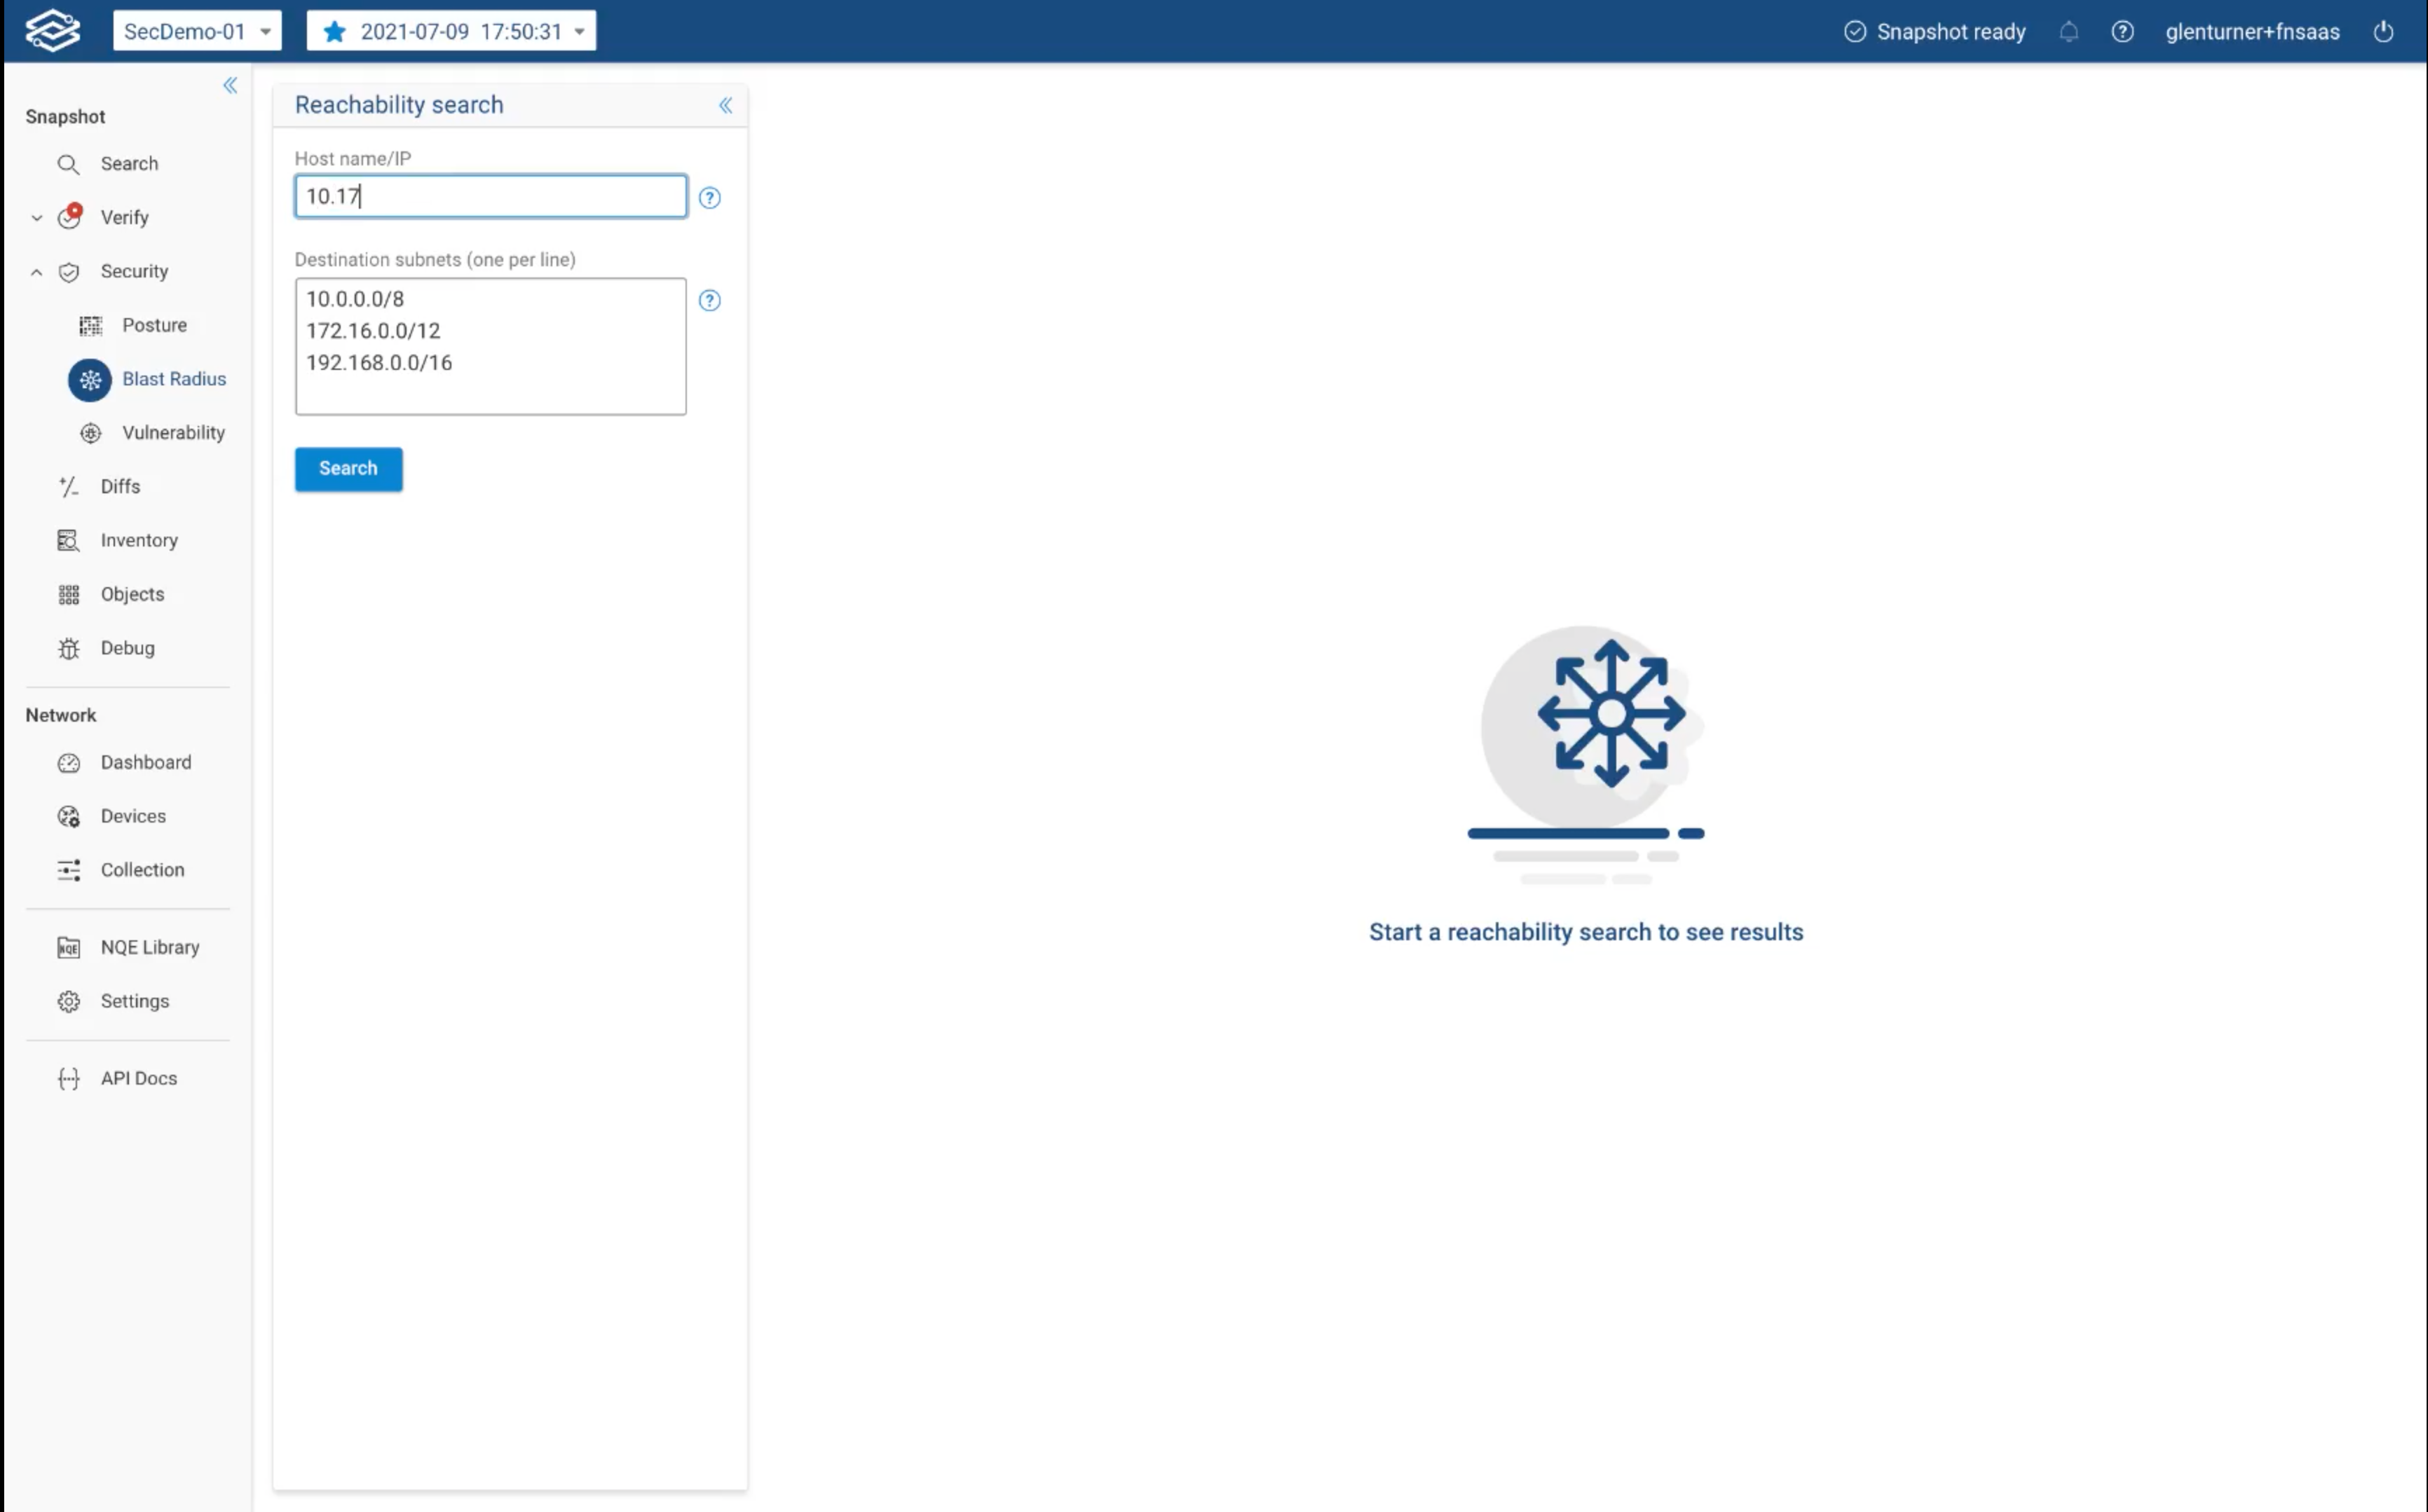Collapse the Reachability search panel

tap(725, 106)
